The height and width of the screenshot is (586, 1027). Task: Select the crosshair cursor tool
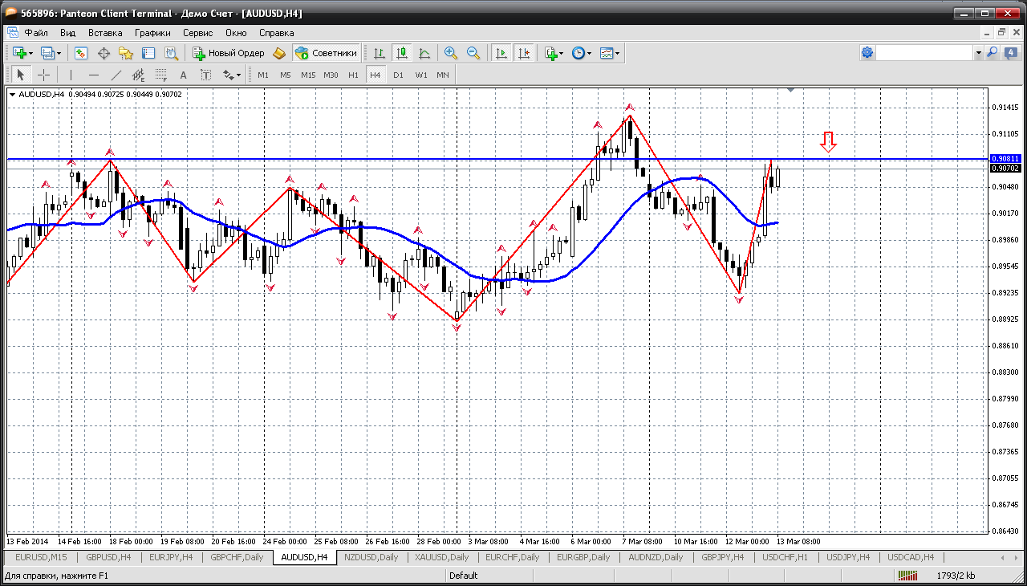tap(43, 75)
